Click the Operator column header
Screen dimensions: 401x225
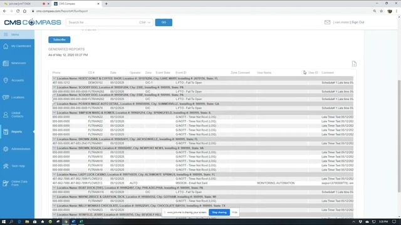pyautogui.click(x=135, y=72)
